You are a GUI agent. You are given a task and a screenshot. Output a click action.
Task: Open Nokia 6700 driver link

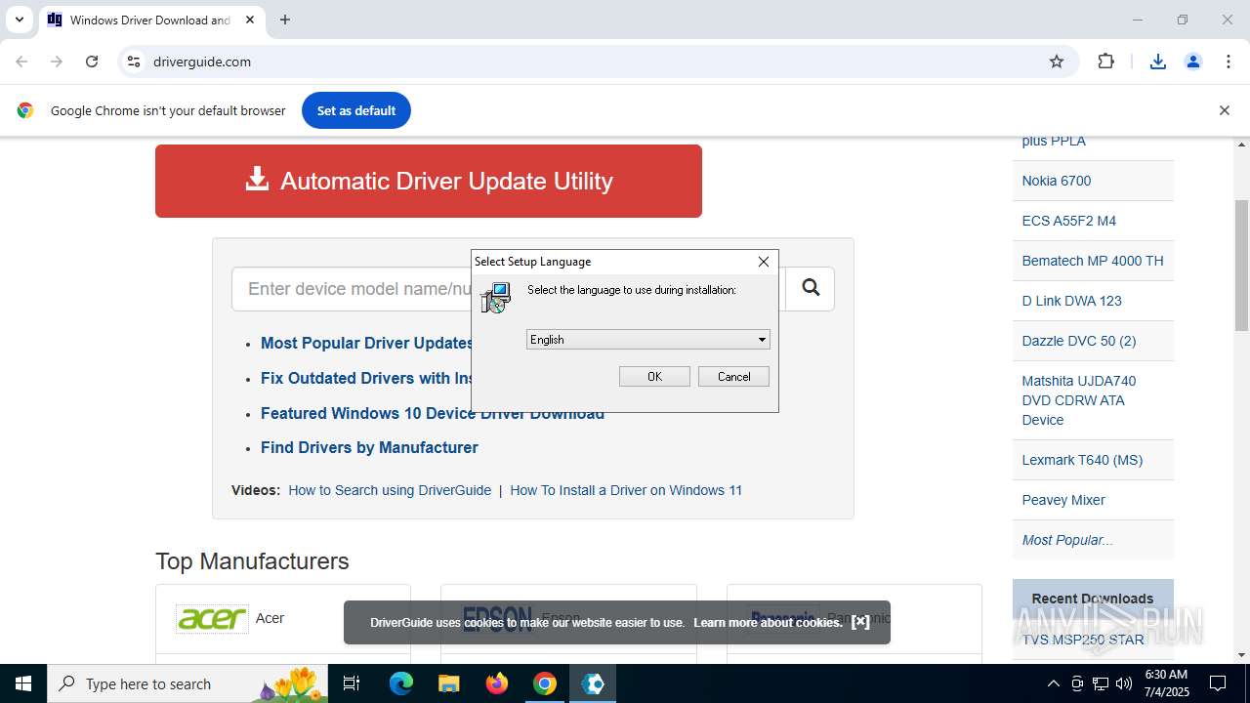1056,181
